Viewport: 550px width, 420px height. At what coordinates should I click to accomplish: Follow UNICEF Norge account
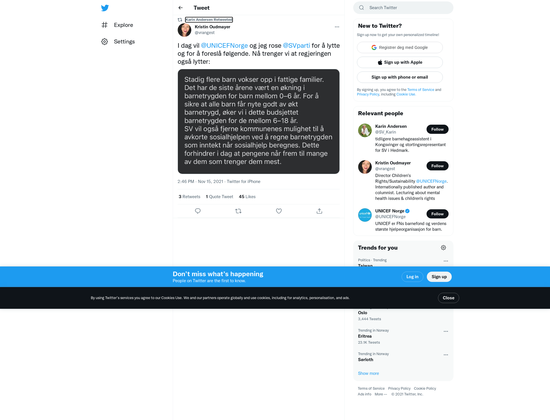(x=437, y=214)
